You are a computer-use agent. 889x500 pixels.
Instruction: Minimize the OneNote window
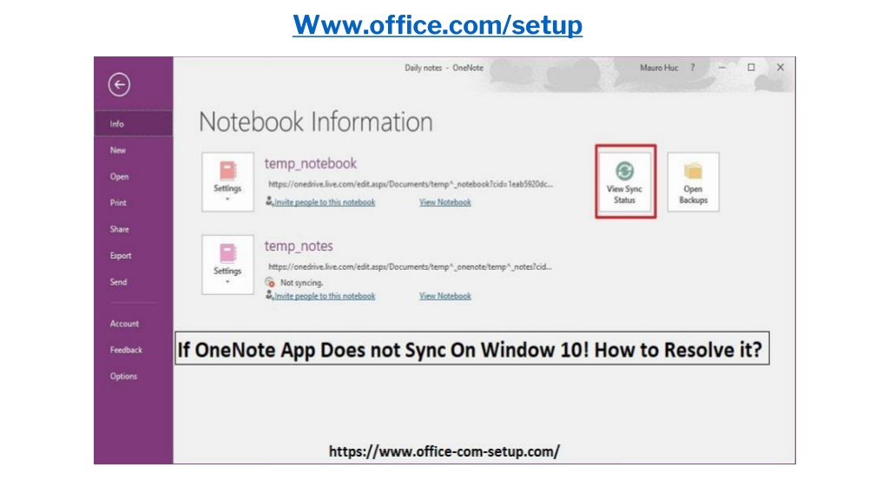[x=721, y=68]
